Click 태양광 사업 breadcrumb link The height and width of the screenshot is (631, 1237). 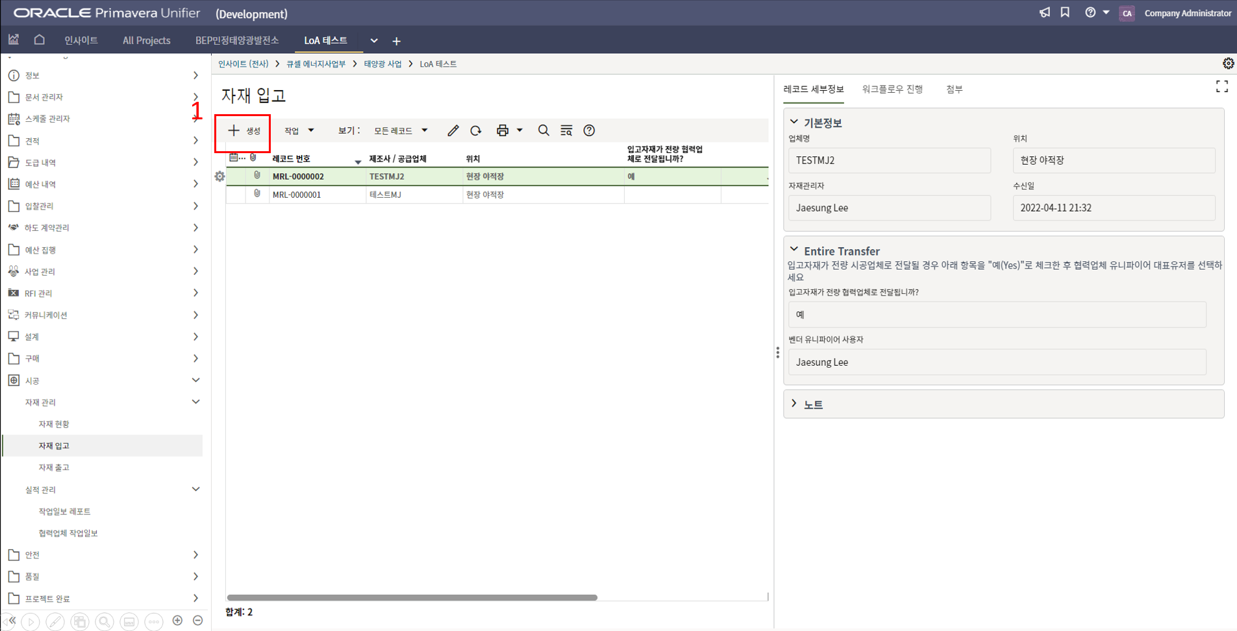[x=382, y=64]
